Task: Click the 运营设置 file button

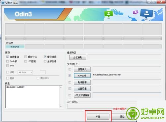Action: tap(82, 89)
